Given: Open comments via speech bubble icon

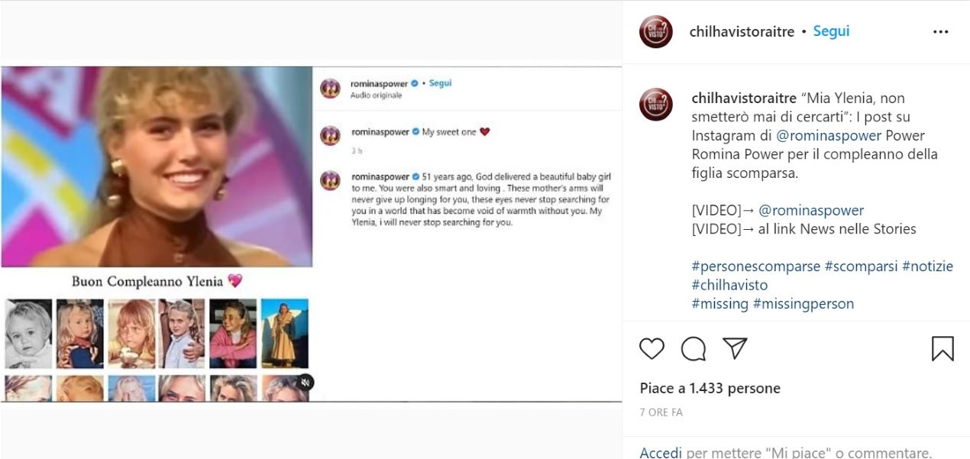Looking at the screenshot, I should 693,349.
